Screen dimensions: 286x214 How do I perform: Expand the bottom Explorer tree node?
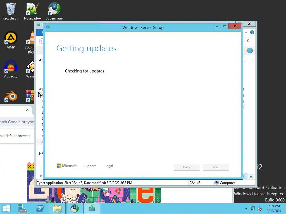coord(40,154)
